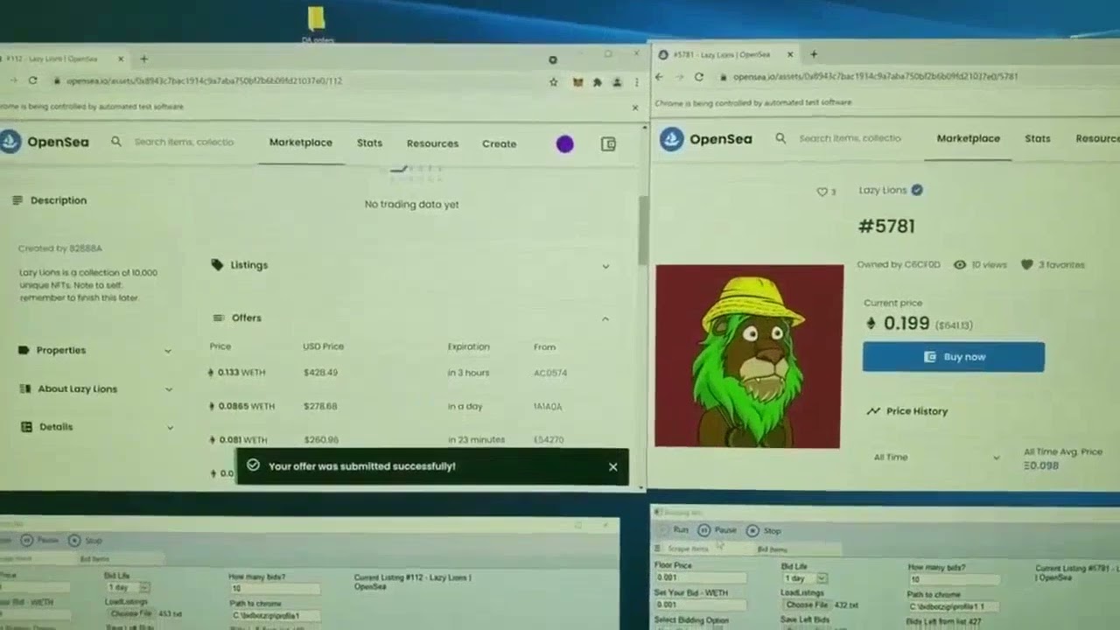
Task: Favorite Lazy Lion #5781 with the heart icon
Action: (822, 192)
